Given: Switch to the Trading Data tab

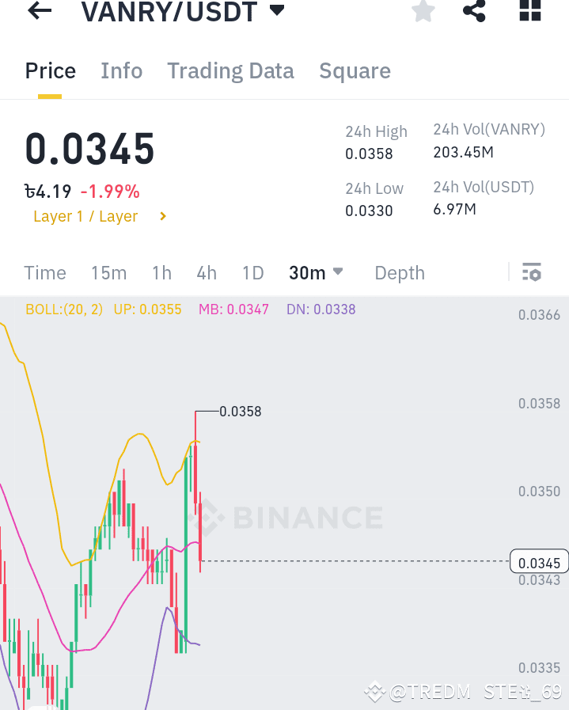Looking at the screenshot, I should point(230,70).
